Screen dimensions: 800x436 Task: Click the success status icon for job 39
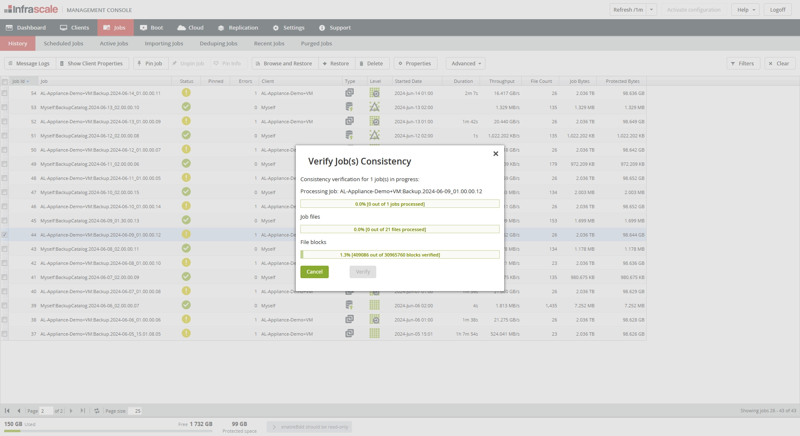point(186,305)
